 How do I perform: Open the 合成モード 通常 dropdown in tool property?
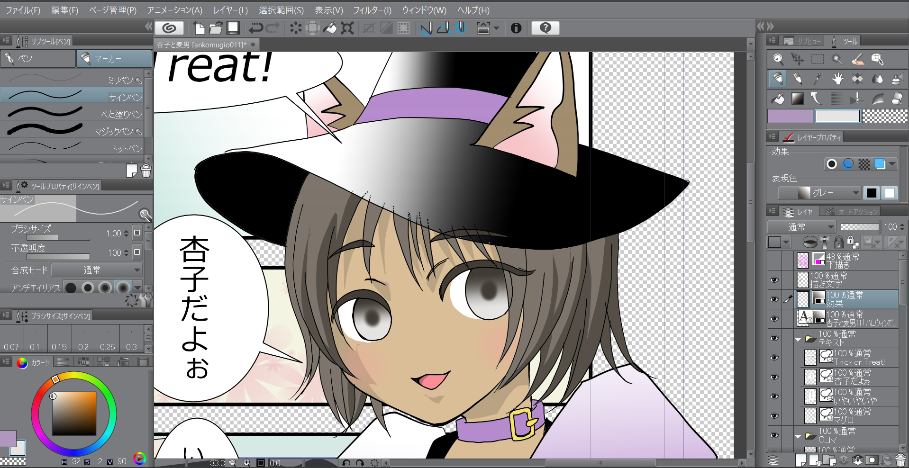(97, 270)
